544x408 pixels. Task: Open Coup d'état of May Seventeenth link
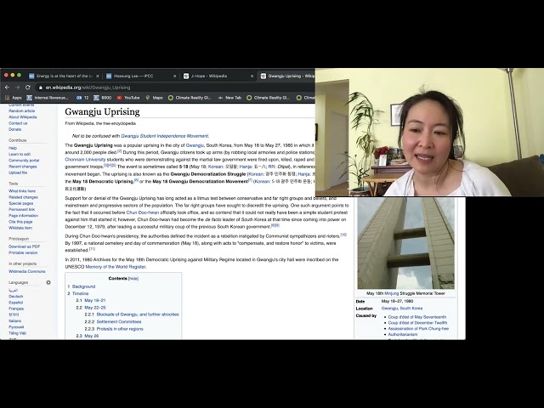pos(417,317)
